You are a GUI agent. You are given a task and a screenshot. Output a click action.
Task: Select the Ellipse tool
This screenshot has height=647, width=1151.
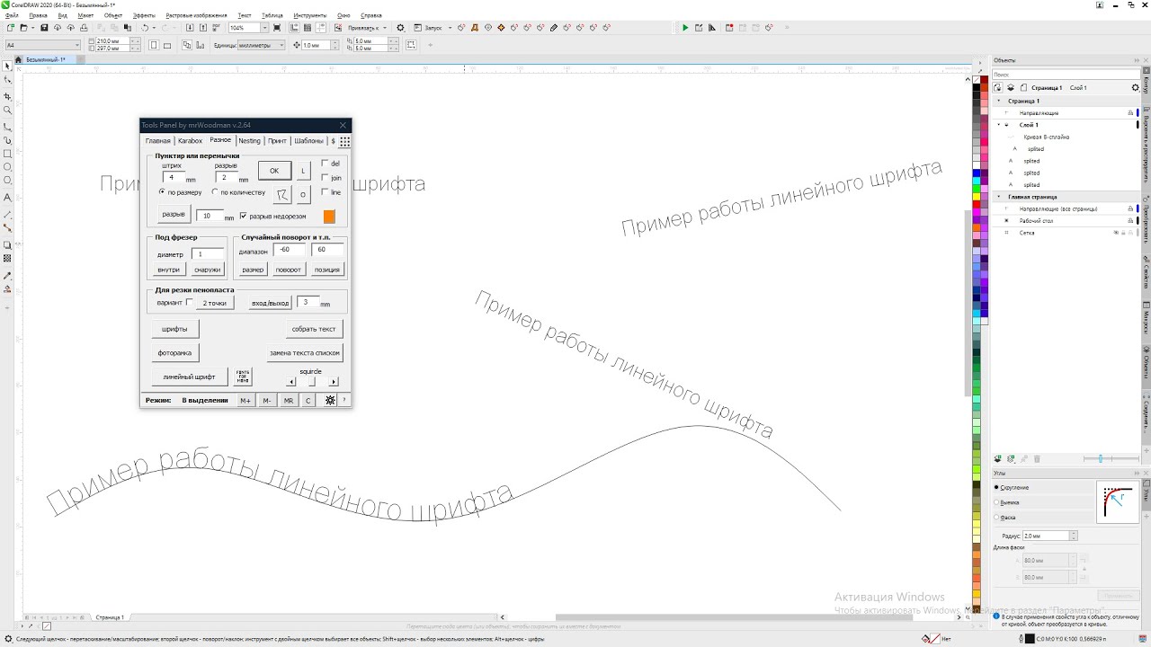(x=7, y=167)
